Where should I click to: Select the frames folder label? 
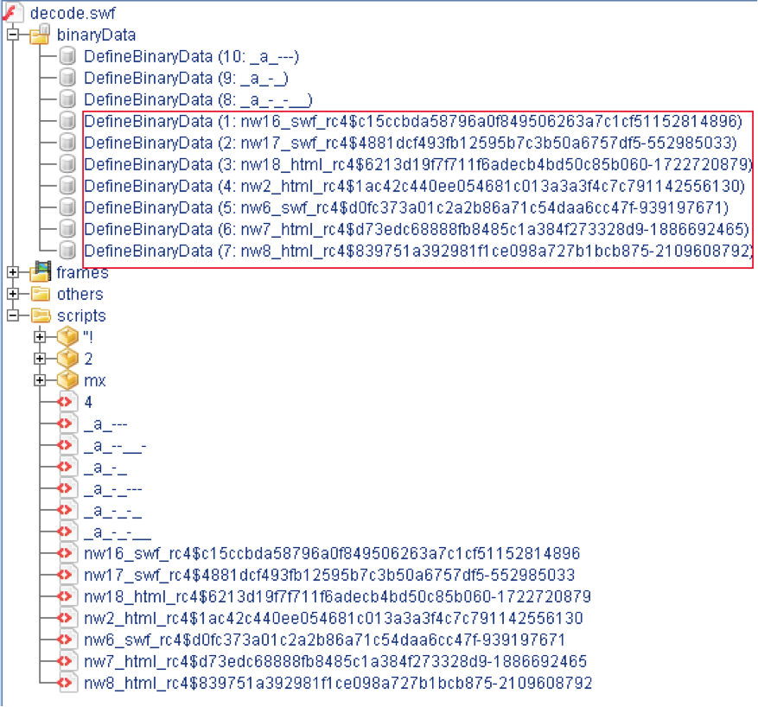[83, 272]
